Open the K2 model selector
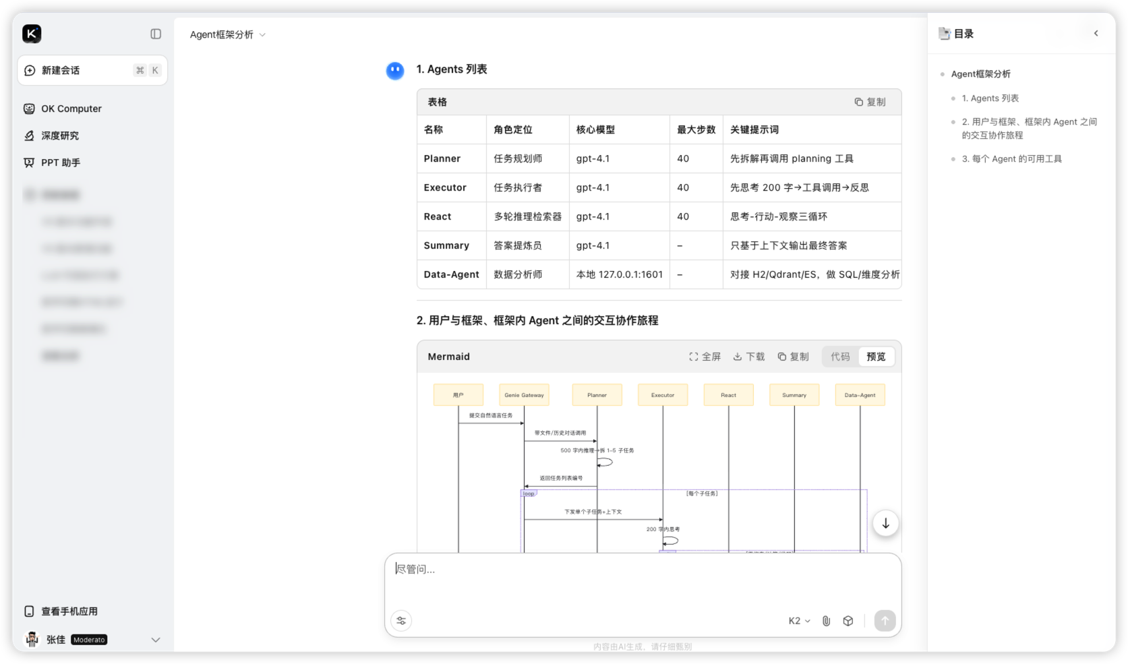Image resolution: width=1128 pixels, height=664 pixels. point(799,621)
